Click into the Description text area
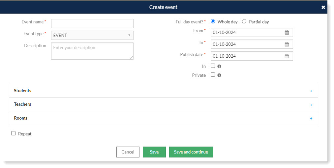The image size is (334, 168). [x=92, y=51]
